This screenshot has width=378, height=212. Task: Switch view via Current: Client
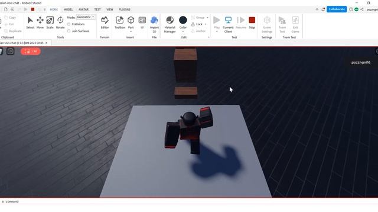coord(228,25)
